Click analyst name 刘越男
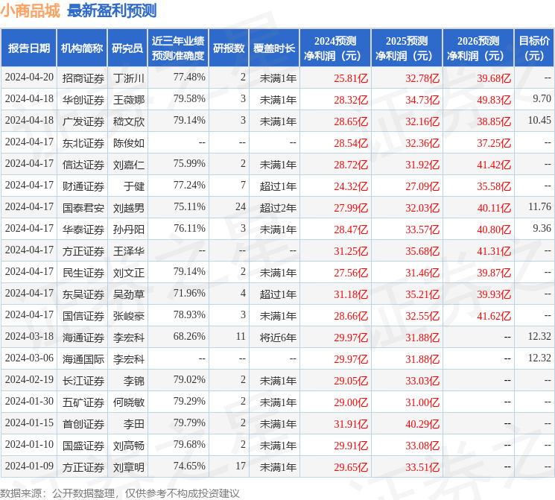The height and width of the screenshot is (500, 555). click(129, 208)
